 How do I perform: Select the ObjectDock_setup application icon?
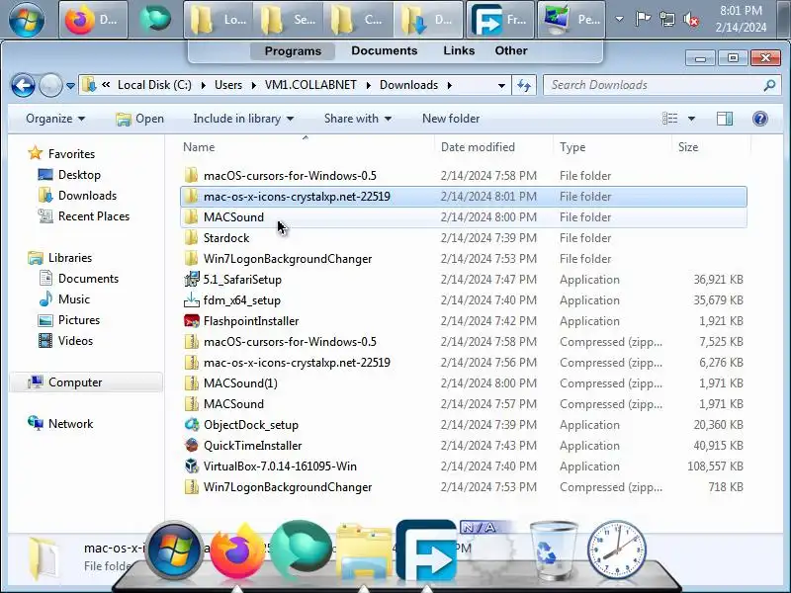(191, 425)
